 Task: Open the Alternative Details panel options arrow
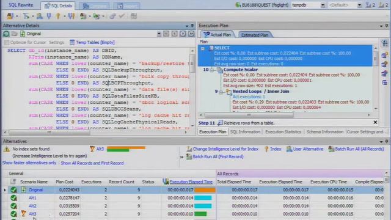pos(187,26)
